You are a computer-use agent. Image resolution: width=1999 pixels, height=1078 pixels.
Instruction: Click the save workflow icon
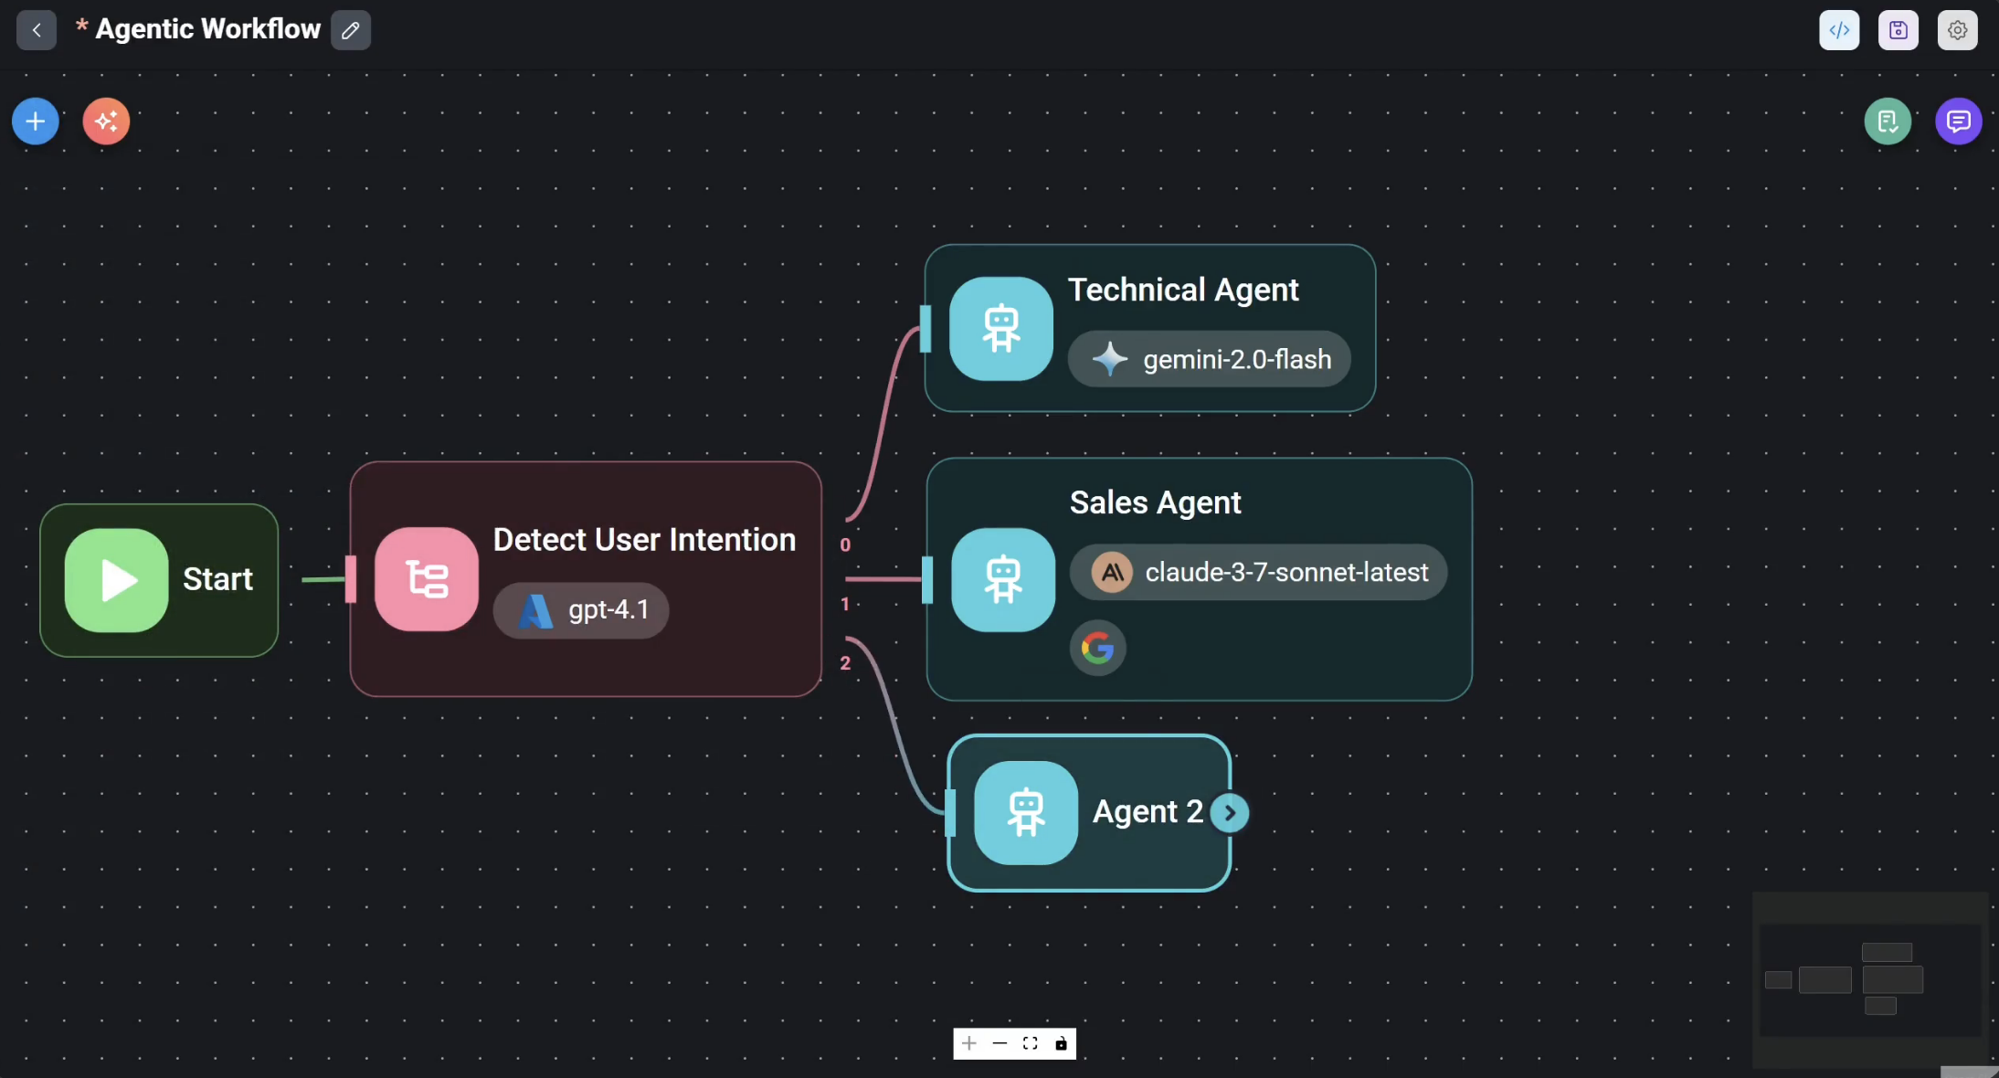click(x=1898, y=30)
